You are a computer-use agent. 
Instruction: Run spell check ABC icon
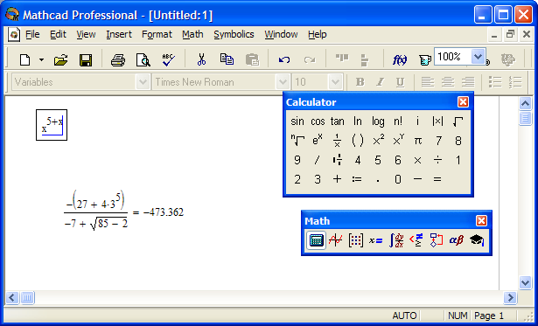pos(168,60)
